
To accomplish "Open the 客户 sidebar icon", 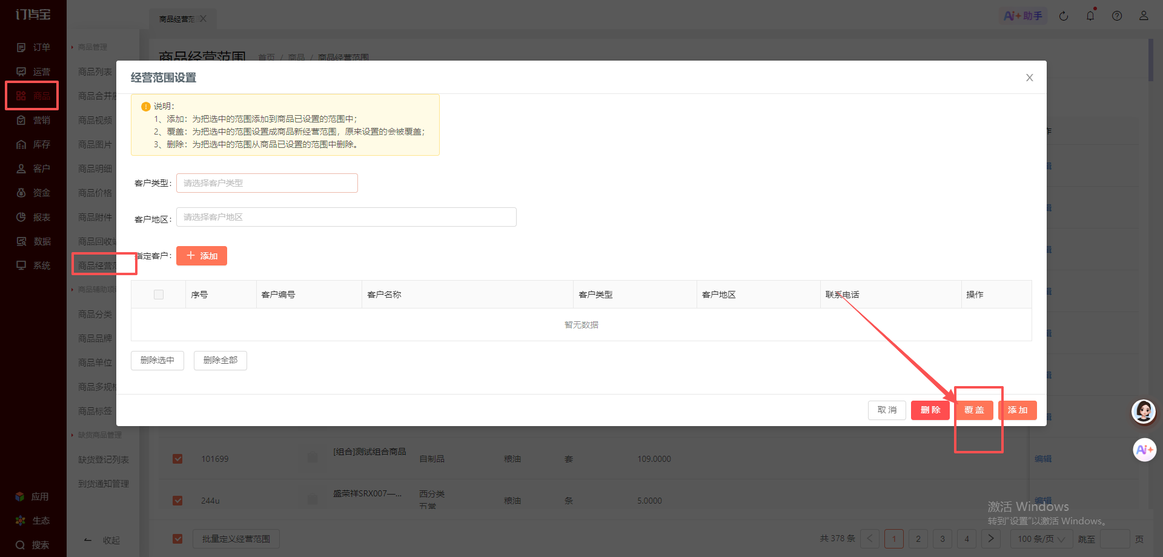I will click(21, 168).
